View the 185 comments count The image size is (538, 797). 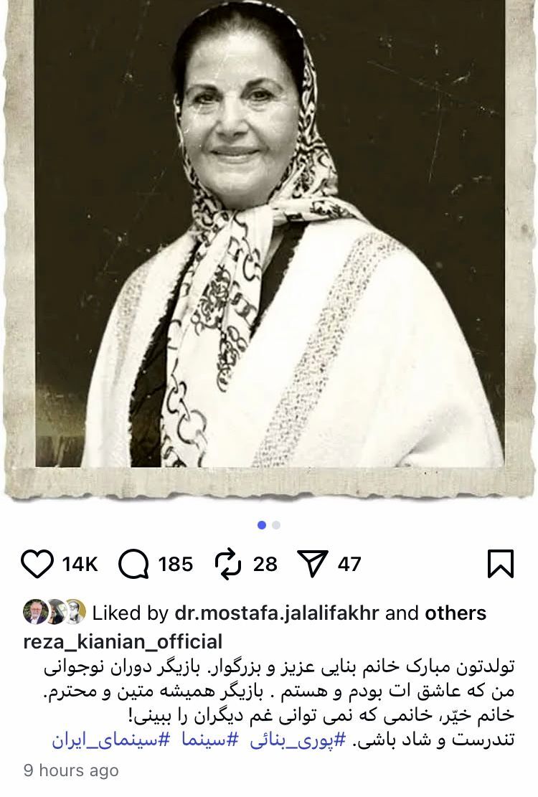pyautogui.click(x=175, y=564)
